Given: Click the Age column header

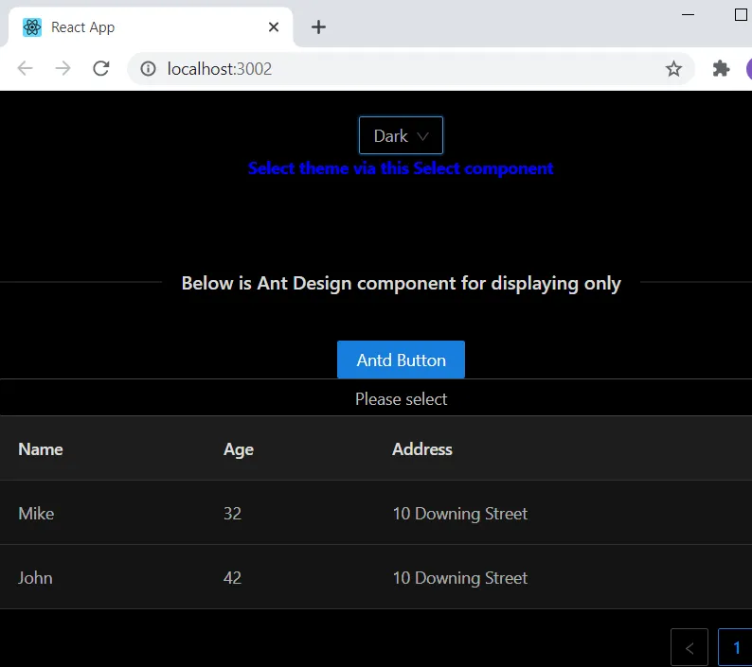Looking at the screenshot, I should click(x=239, y=449).
